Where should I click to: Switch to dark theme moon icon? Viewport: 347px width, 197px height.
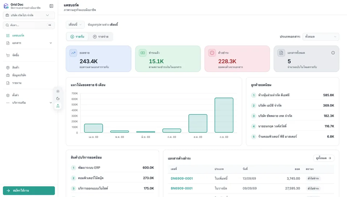point(58,99)
